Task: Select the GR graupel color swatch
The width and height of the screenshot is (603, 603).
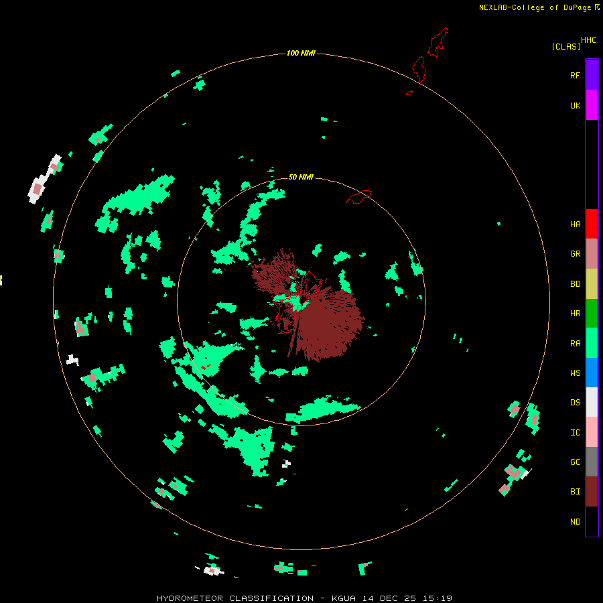Action: click(x=592, y=254)
